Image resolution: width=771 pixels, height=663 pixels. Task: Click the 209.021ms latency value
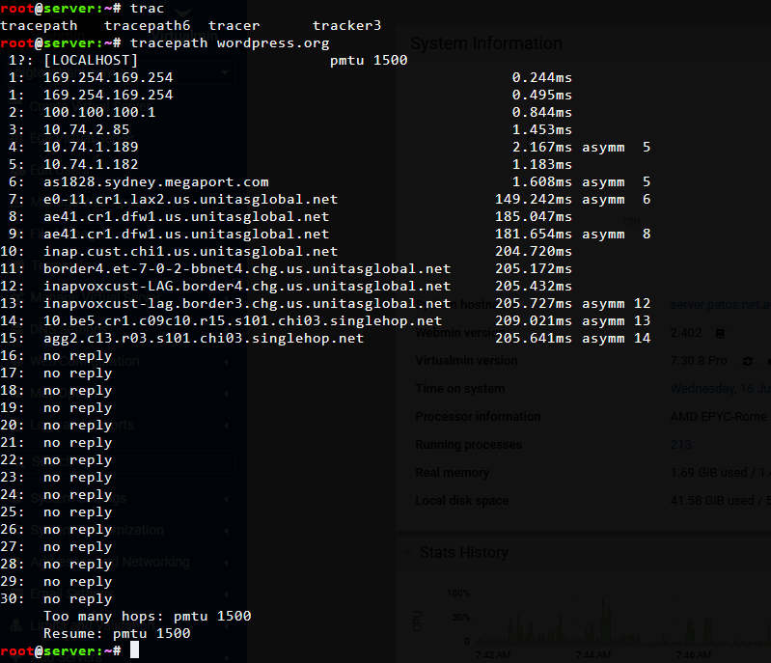[x=534, y=320]
